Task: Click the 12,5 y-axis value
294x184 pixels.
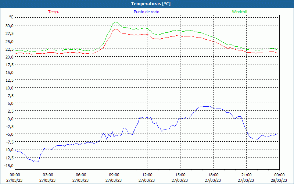Action: 9,80
